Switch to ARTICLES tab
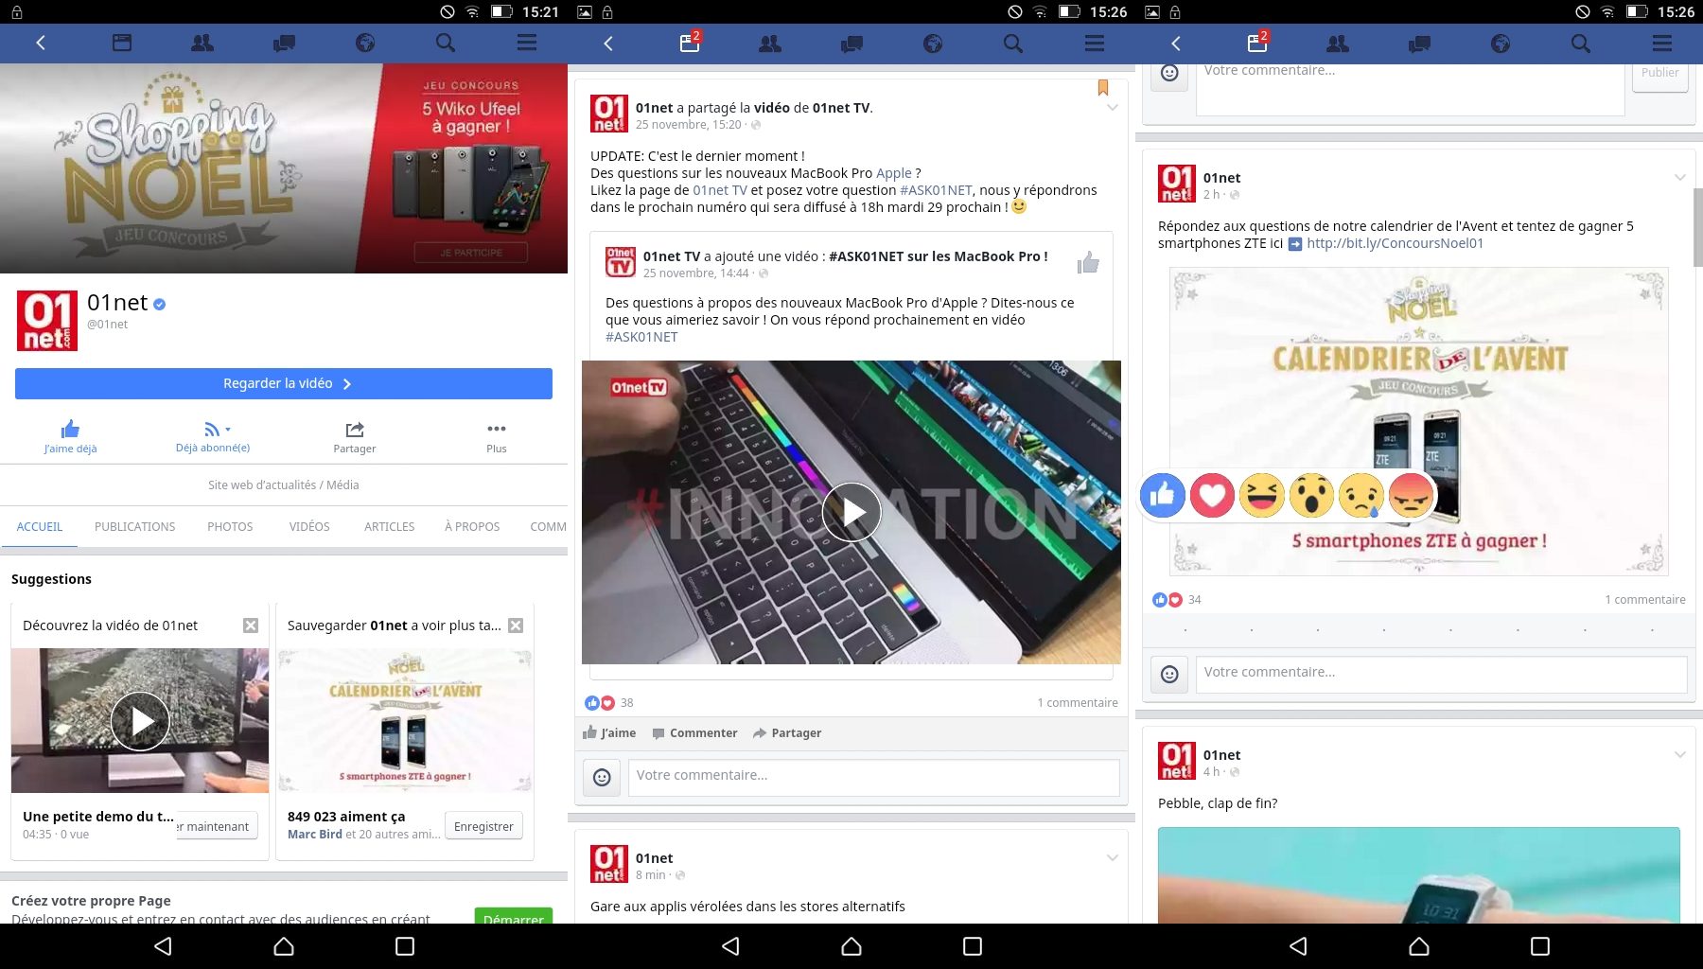This screenshot has height=969, width=1703. 390,526
